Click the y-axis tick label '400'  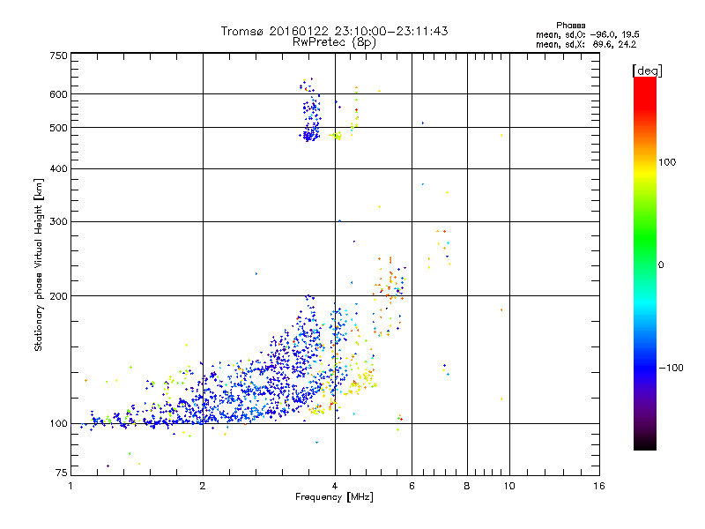[58, 168]
